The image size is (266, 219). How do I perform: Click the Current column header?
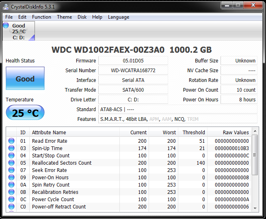(134, 132)
